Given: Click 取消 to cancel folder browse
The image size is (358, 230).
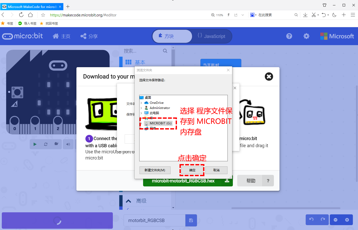Looking at the screenshot, I should (x=216, y=170).
